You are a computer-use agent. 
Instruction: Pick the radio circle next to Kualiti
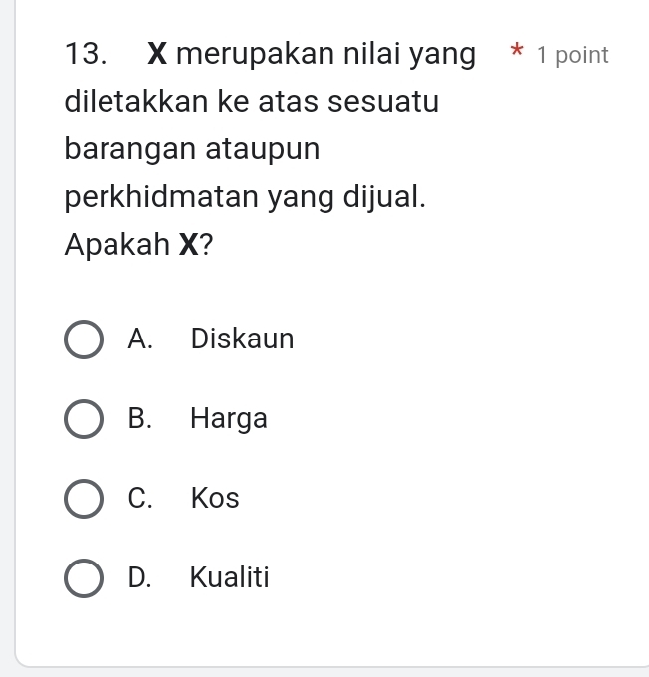(84, 577)
